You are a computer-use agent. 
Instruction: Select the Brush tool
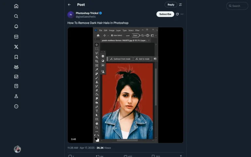click(96, 78)
